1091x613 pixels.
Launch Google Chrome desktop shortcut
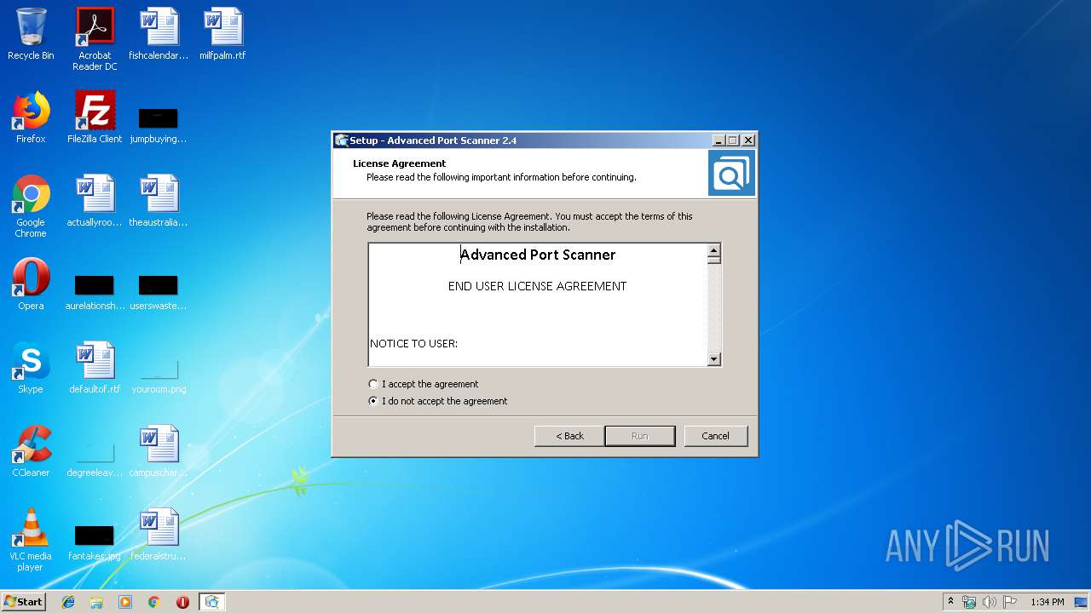click(31, 206)
